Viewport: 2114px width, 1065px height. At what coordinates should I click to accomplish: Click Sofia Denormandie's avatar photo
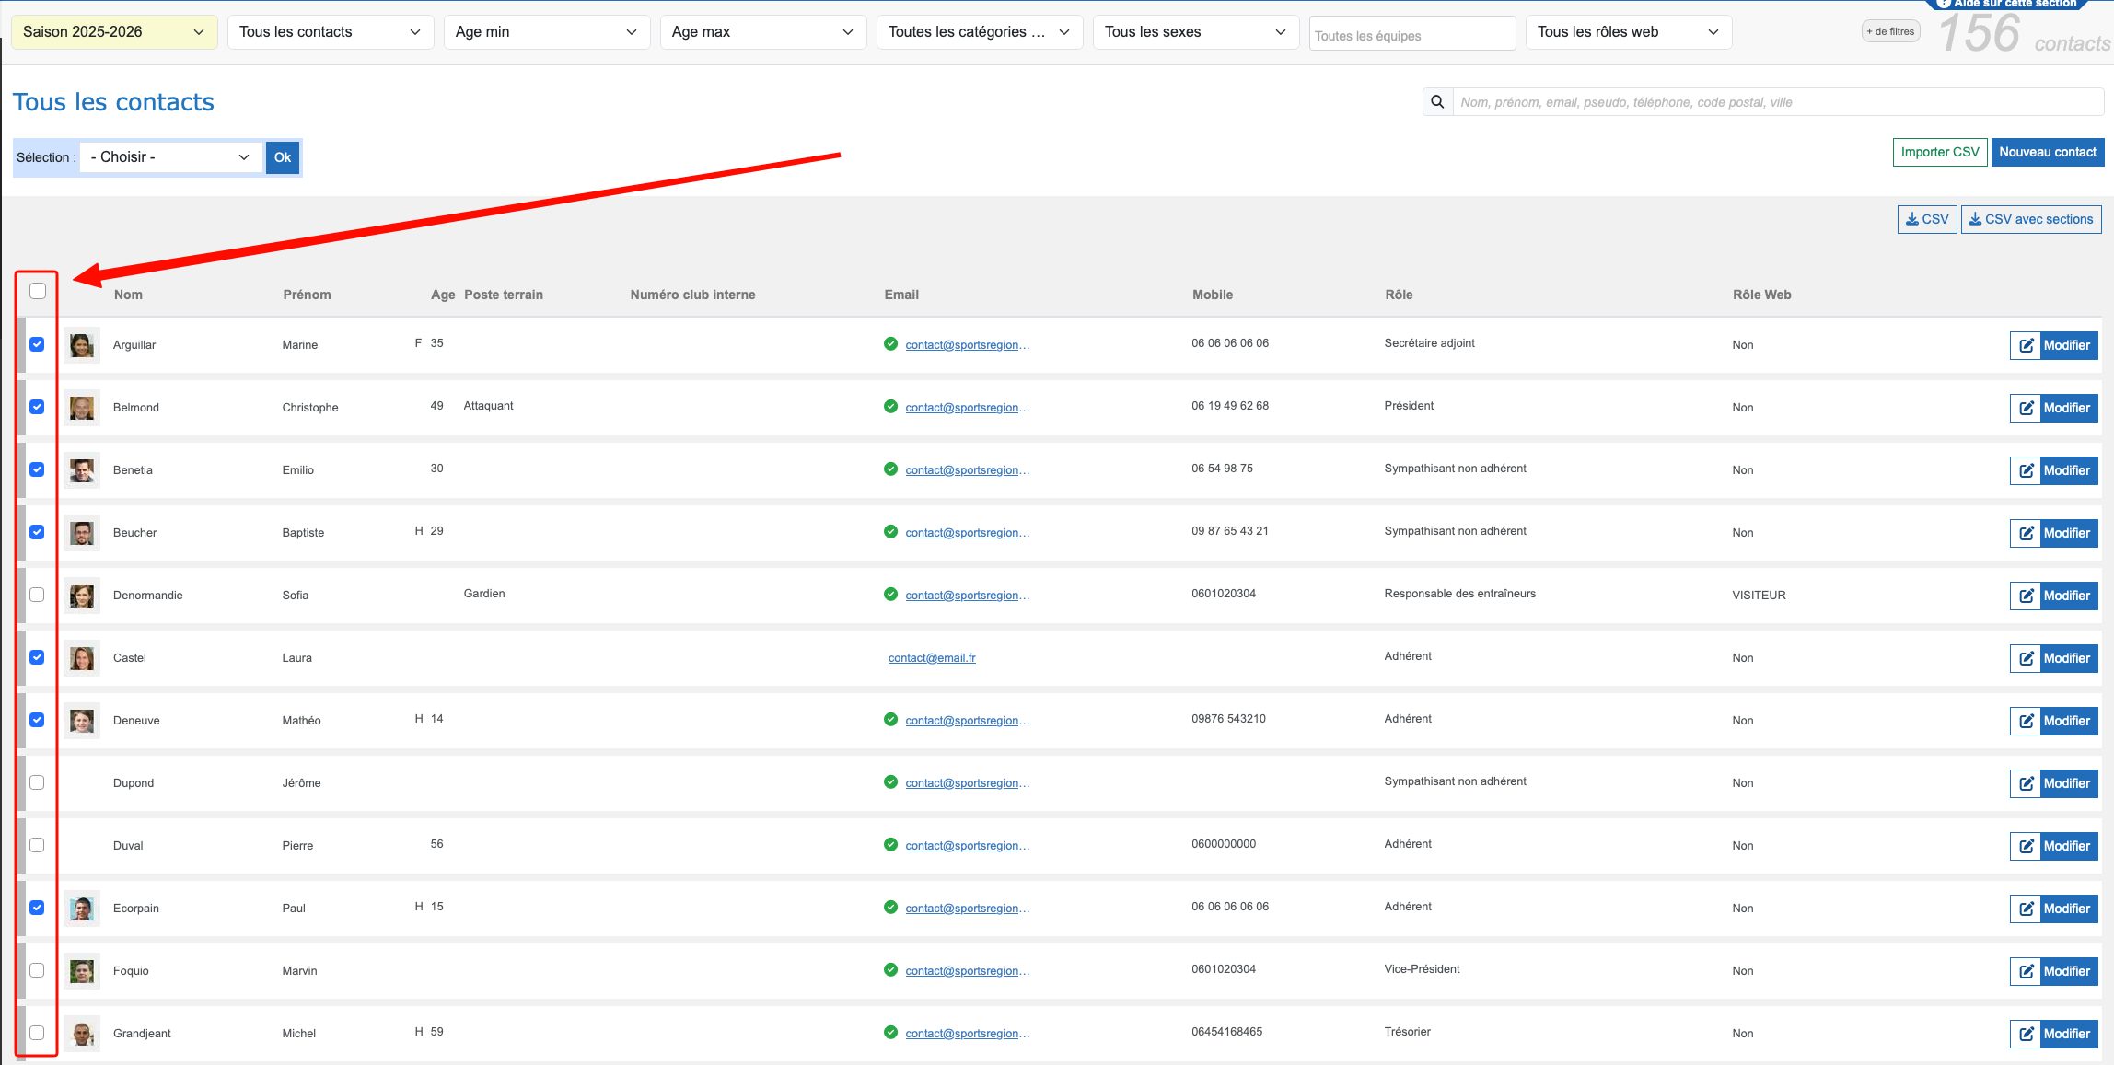coord(82,596)
